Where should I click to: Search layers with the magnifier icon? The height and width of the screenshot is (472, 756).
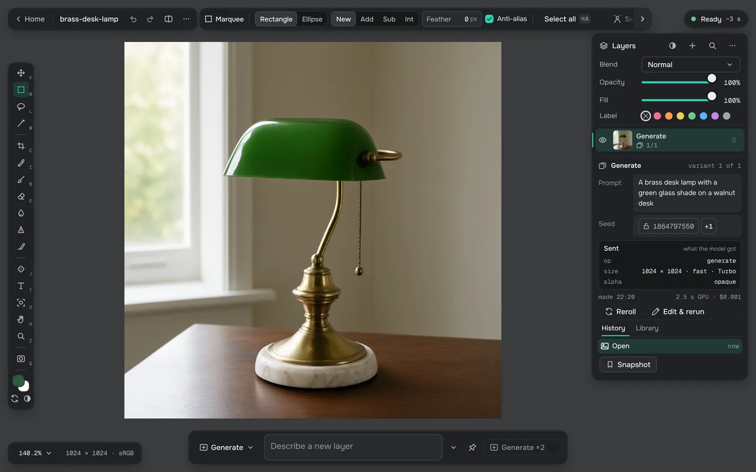click(712, 46)
